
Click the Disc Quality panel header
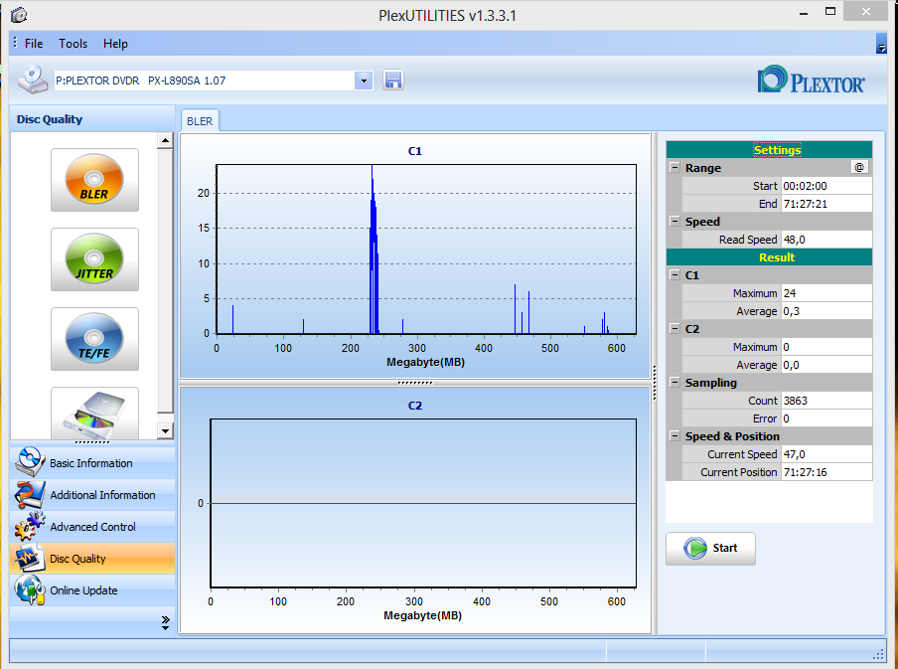coord(92,119)
